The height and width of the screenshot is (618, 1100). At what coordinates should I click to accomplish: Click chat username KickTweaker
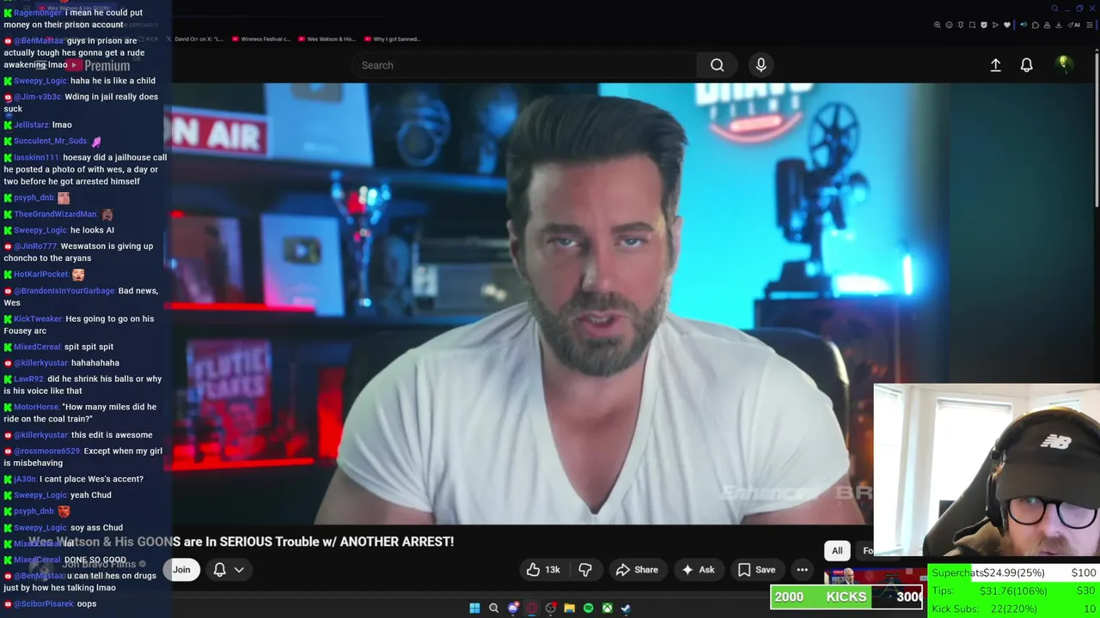click(38, 318)
